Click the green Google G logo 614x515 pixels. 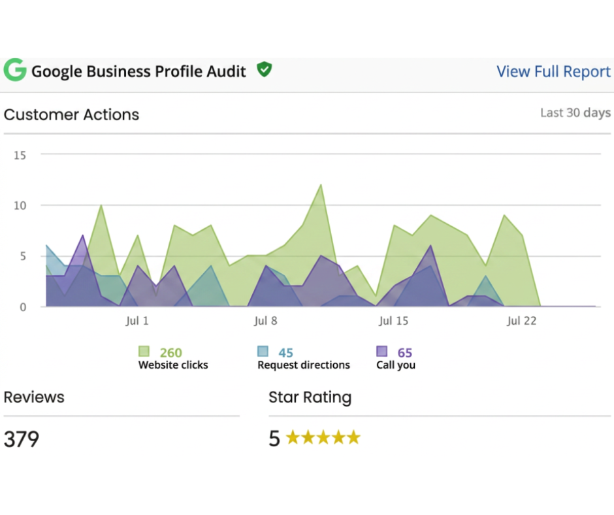[x=15, y=70]
